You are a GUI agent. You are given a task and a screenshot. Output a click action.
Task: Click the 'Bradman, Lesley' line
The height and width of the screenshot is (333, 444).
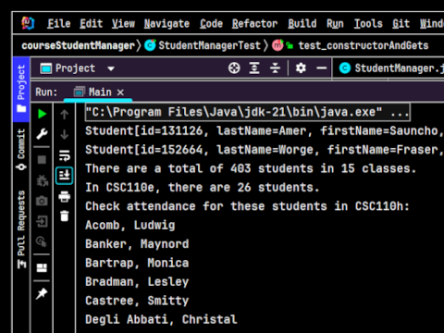click(x=137, y=282)
